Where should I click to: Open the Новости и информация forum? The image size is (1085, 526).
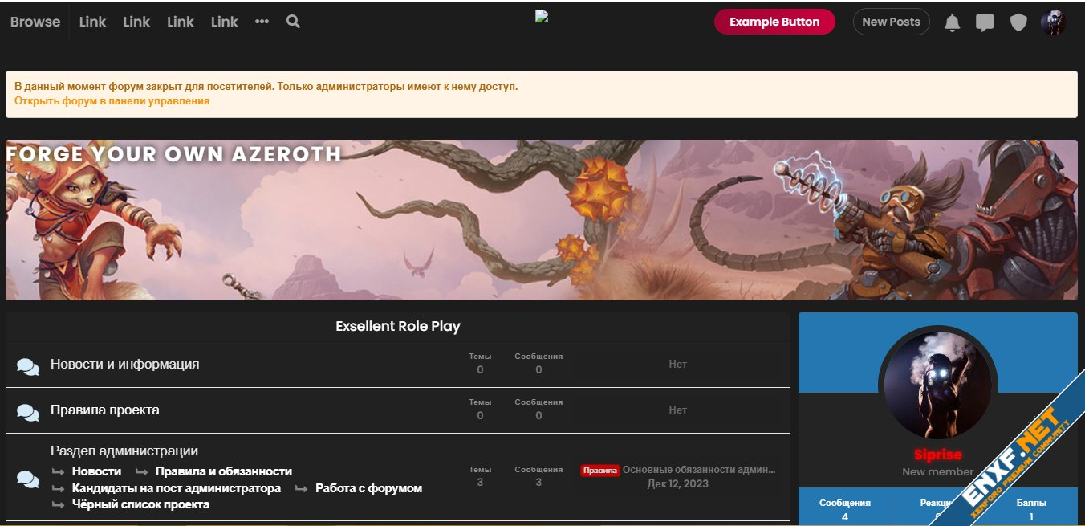click(124, 364)
